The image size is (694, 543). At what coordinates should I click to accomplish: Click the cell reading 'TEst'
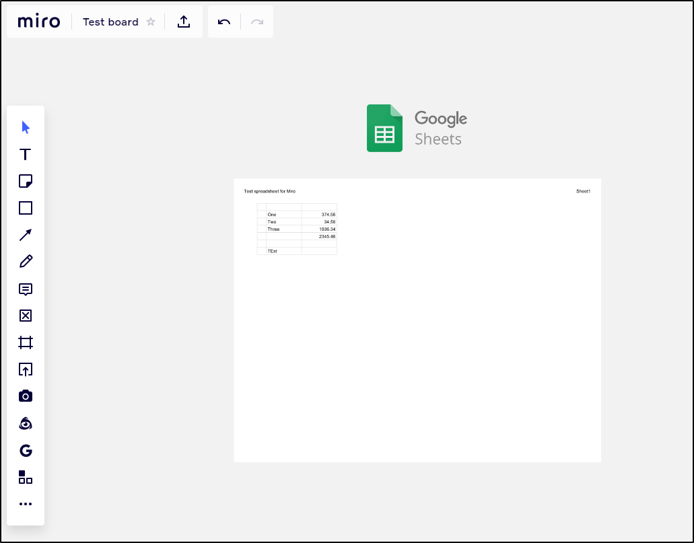[x=283, y=251]
